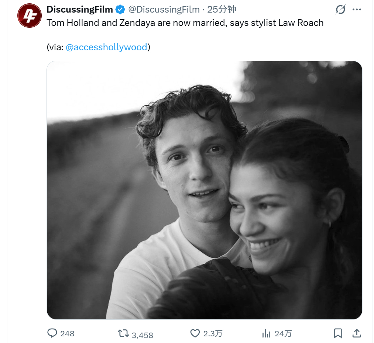The height and width of the screenshot is (343, 374).
Task: Open the 25分钟 timestamp link
Action: pyautogui.click(x=222, y=10)
